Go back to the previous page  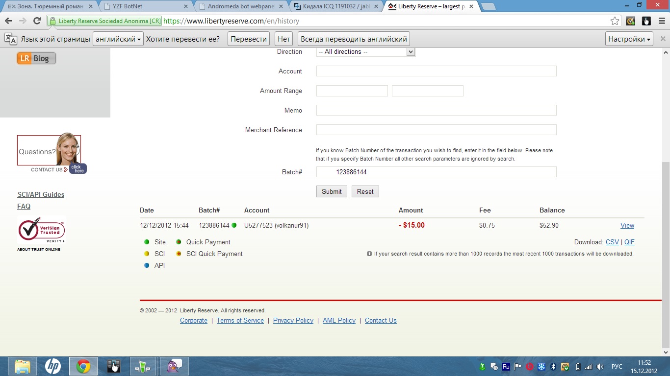[8, 21]
